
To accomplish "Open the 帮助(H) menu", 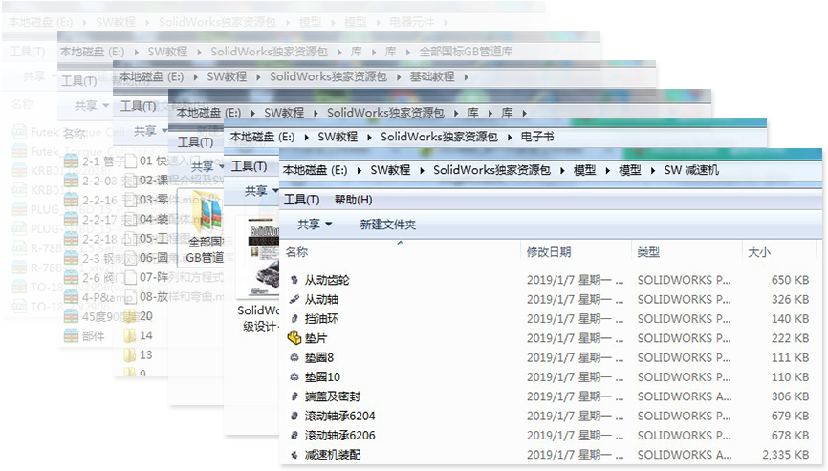I will coord(353,200).
